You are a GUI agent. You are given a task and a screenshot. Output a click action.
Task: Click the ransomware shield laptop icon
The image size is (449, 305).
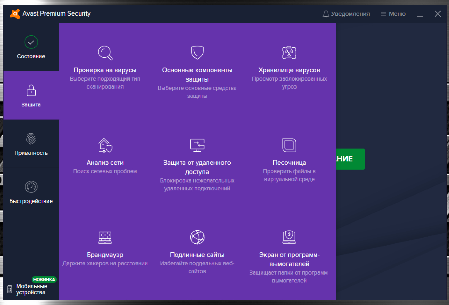coord(289,237)
